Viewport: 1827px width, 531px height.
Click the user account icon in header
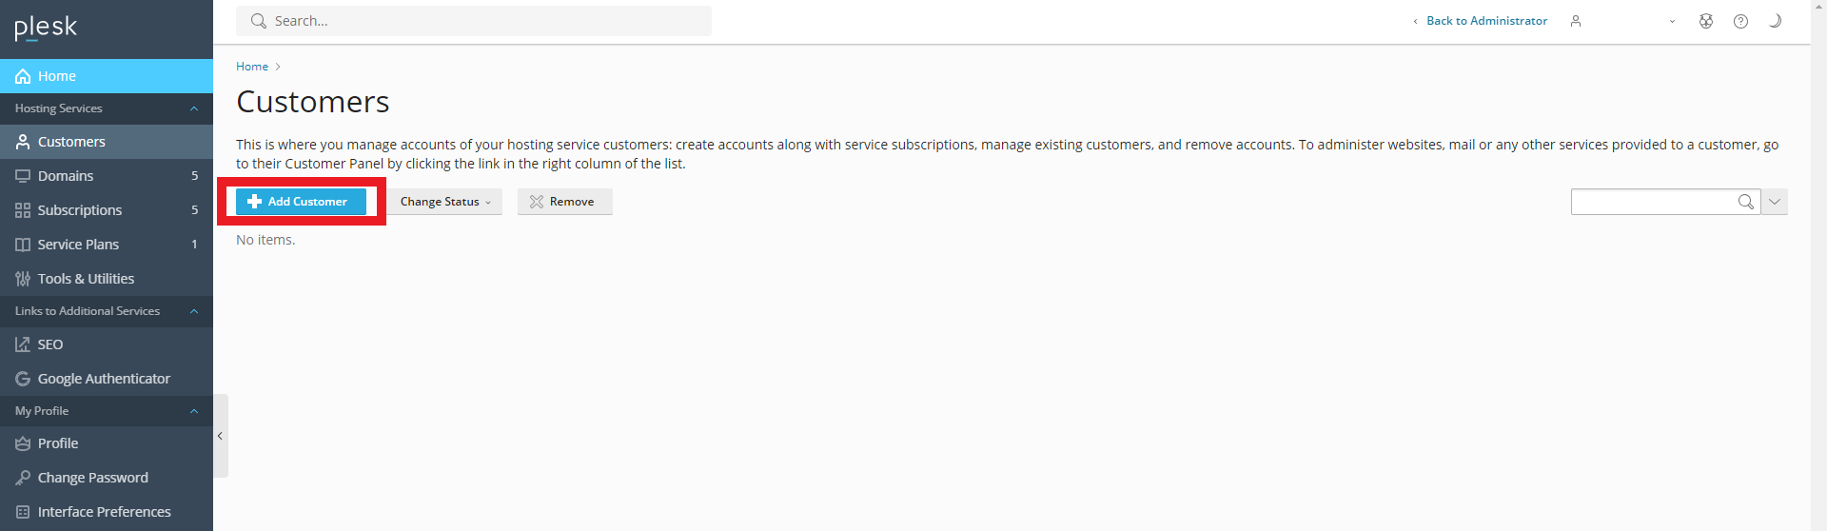point(1576,21)
